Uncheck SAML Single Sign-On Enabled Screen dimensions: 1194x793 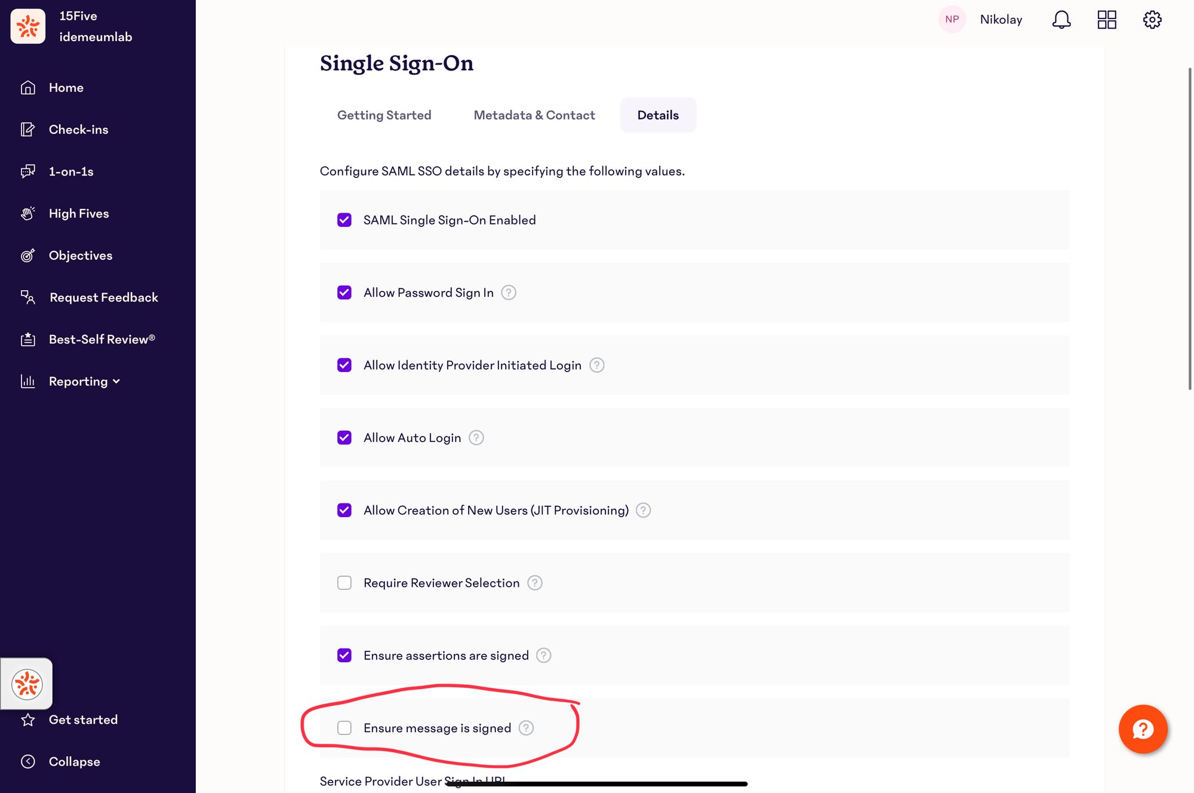[344, 220]
